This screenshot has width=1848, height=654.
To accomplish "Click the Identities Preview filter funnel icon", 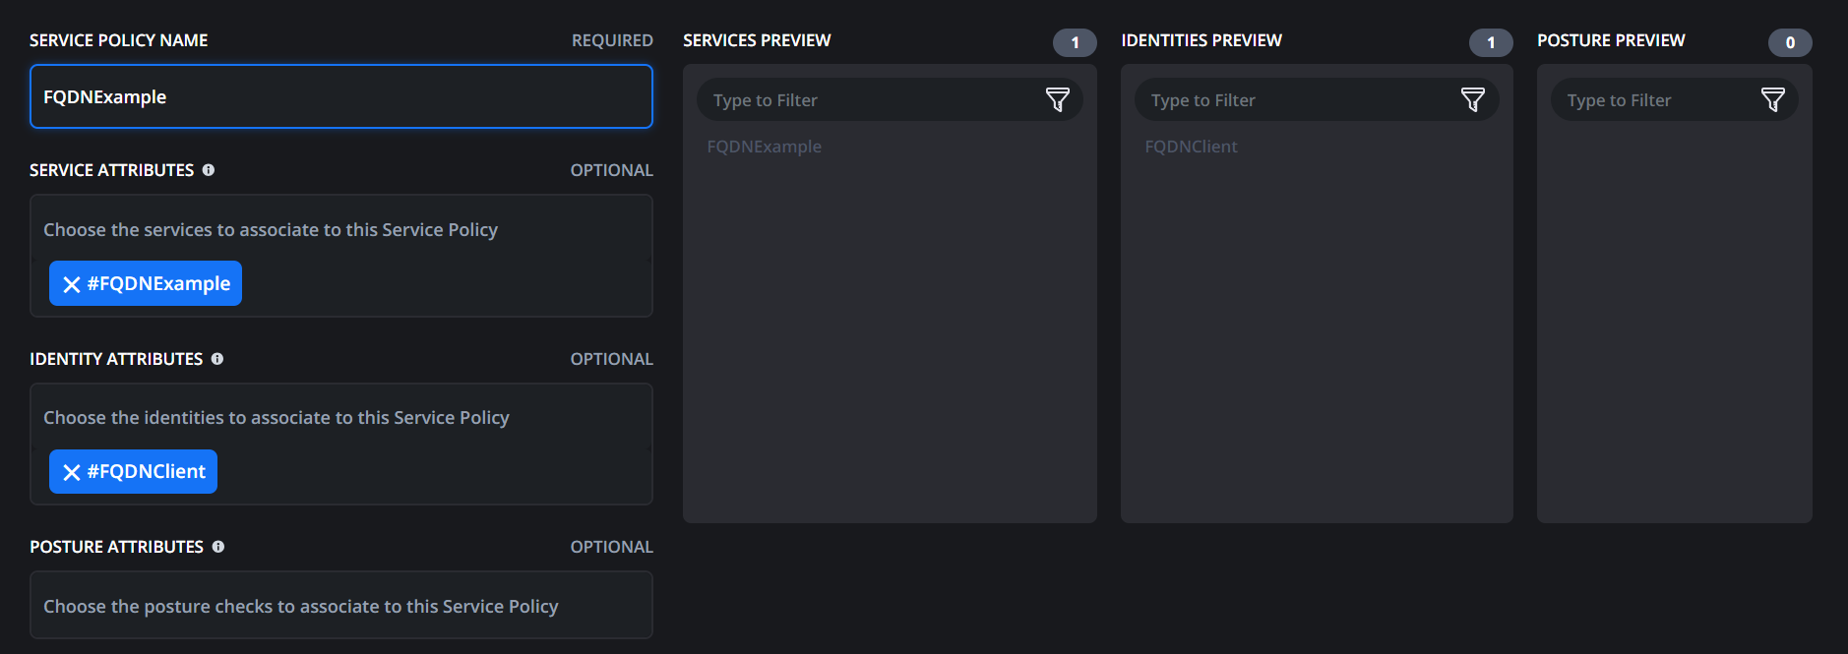I will click(1472, 99).
